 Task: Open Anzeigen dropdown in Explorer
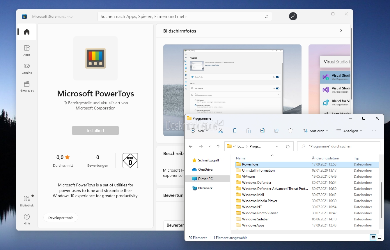click(349, 131)
